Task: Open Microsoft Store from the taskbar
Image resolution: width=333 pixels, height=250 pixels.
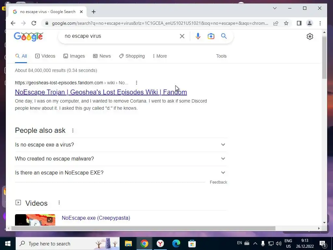Action: point(192,243)
